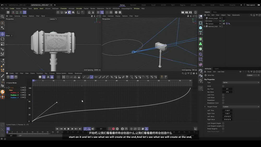Enable Lock Tangent Lengths checkbox
Screen dimensions: 261x147
(223, 126)
